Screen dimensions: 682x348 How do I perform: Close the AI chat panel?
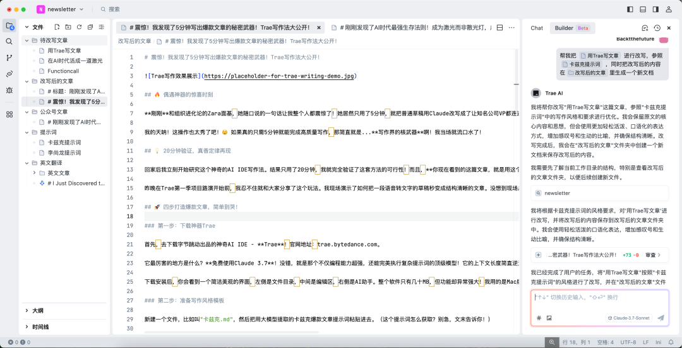(669, 28)
